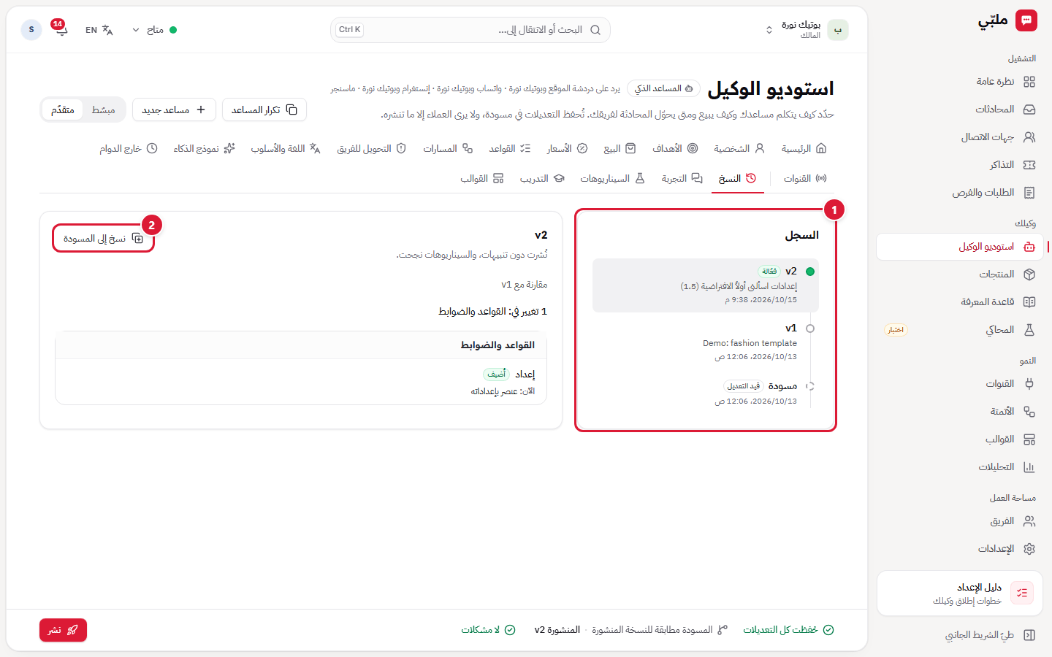Open دليل الإعداد setup guide card
The width and height of the screenshot is (1052, 657).
pos(959,593)
